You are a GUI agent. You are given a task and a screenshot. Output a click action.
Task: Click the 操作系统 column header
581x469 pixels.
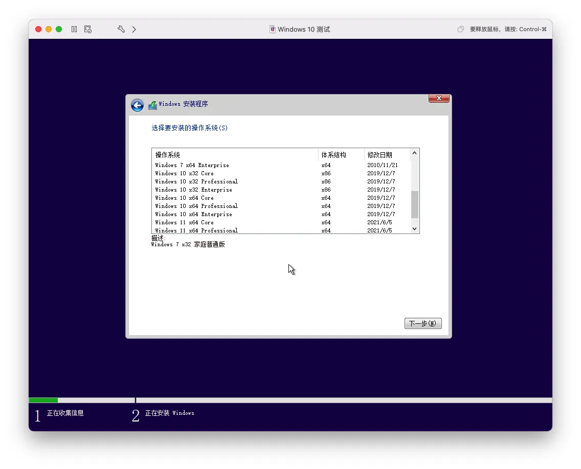tap(235, 155)
